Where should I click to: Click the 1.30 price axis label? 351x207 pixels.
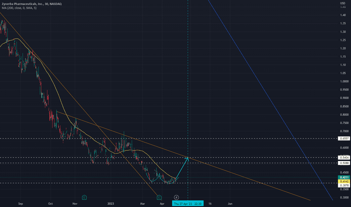pos(343,32)
